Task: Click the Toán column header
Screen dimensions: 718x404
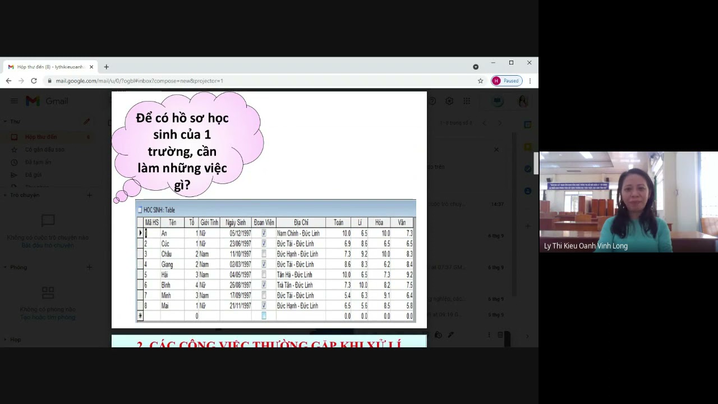Action: [339, 223]
